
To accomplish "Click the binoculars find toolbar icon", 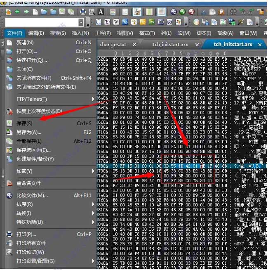I will pos(233,12).
